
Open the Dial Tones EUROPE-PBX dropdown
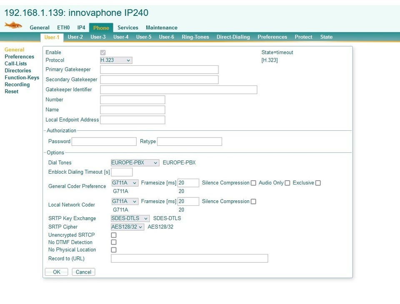point(135,163)
